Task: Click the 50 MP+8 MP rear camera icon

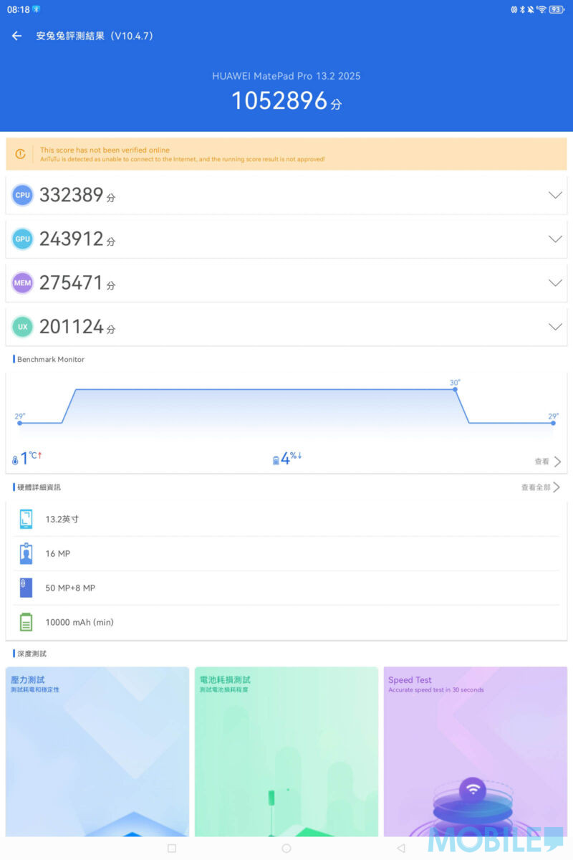Action: (27, 588)
